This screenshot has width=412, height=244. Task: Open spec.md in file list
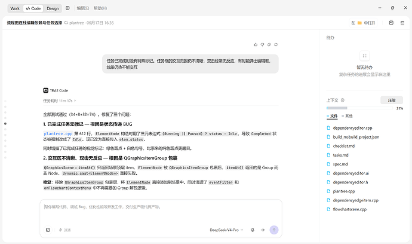340,164
